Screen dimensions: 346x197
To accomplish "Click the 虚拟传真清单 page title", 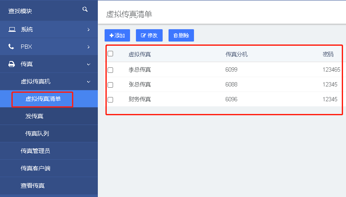I will click(x=129, y=14).
